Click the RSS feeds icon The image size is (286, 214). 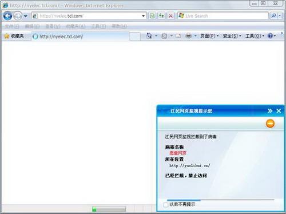click(164, 35)
